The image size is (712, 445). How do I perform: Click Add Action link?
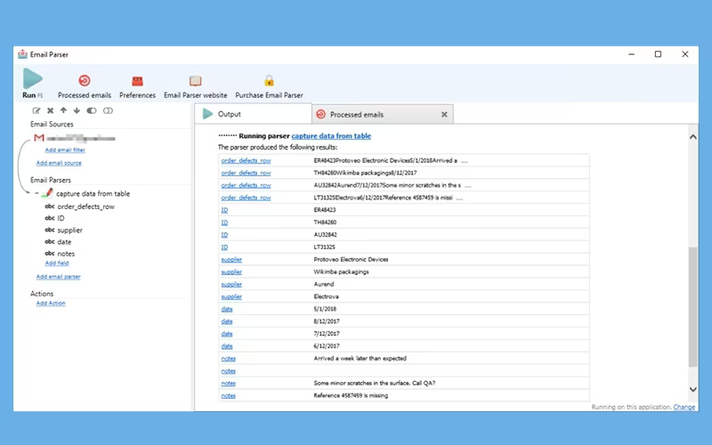coord(51,303)
